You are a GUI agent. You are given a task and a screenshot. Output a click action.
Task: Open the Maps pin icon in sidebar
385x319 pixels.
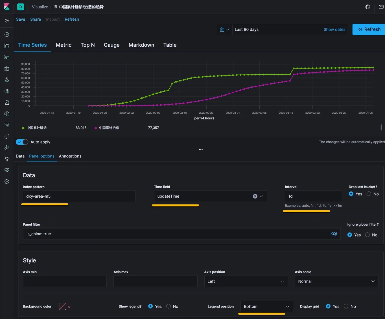(x=7, y=80)
